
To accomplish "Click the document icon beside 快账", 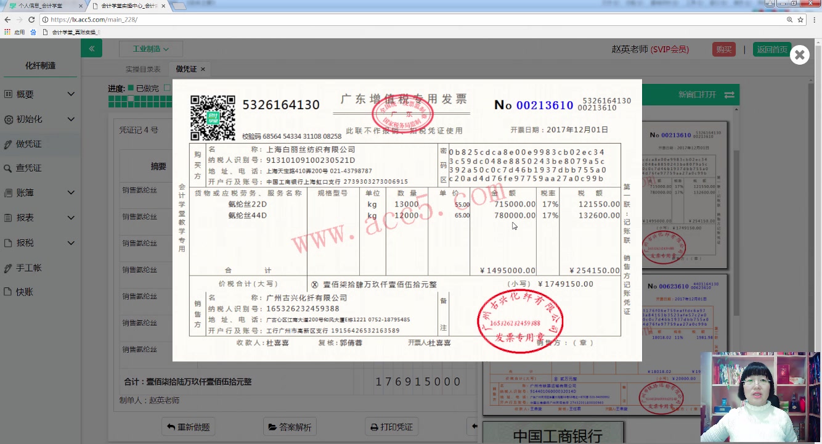I will point(8,292).
